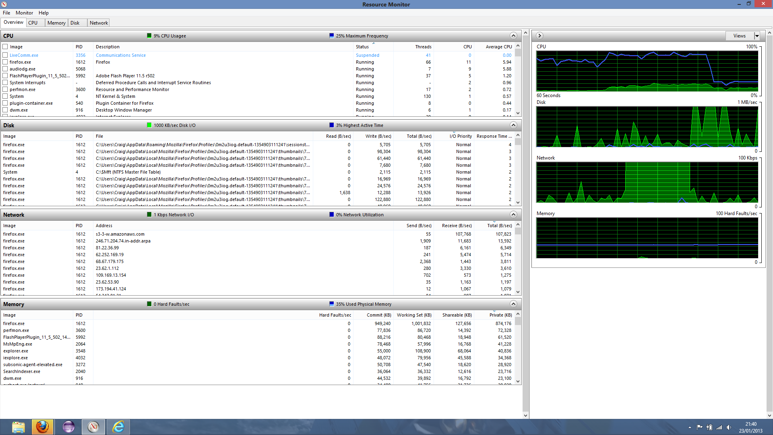Open the Monitor menu
The height and width of the screenshot is (435, 773).
[24, 12]
